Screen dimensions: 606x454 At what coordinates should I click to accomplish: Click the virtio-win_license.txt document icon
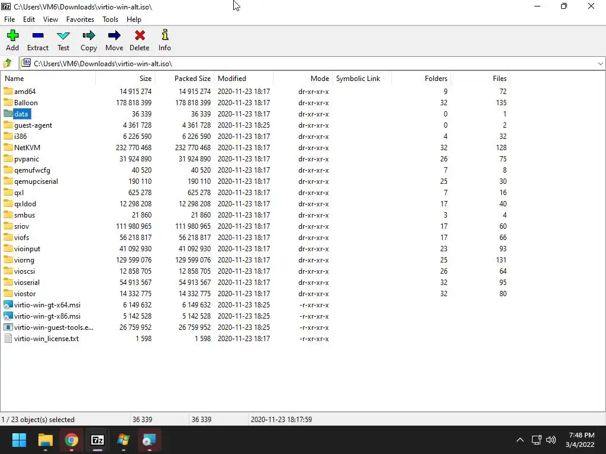[8, 338]
